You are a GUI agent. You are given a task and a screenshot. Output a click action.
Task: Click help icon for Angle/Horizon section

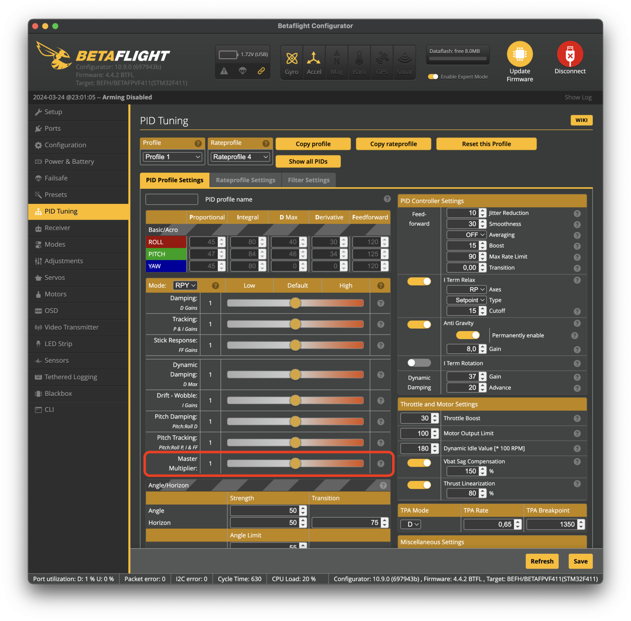point(383,485)
